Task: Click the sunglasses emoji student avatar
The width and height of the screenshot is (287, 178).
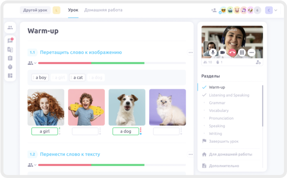Action: pos(223,10)
